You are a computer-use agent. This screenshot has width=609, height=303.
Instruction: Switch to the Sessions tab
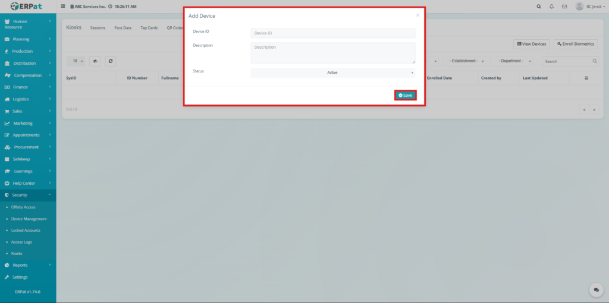[x=98, y=28]
